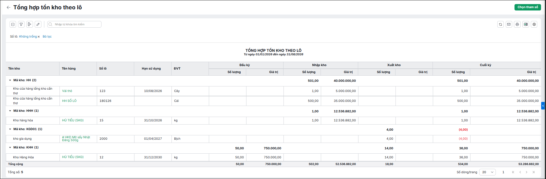The width and height of the screenshot is (546, 179).
Task: Collapse the Mã kho: KHH group
Action: (10, 148)
